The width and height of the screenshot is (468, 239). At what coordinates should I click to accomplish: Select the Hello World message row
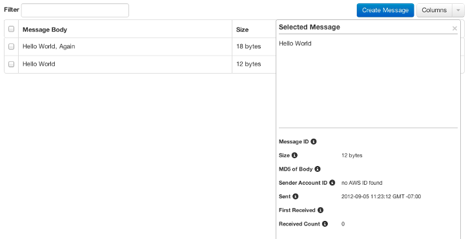tap(140, 64)
